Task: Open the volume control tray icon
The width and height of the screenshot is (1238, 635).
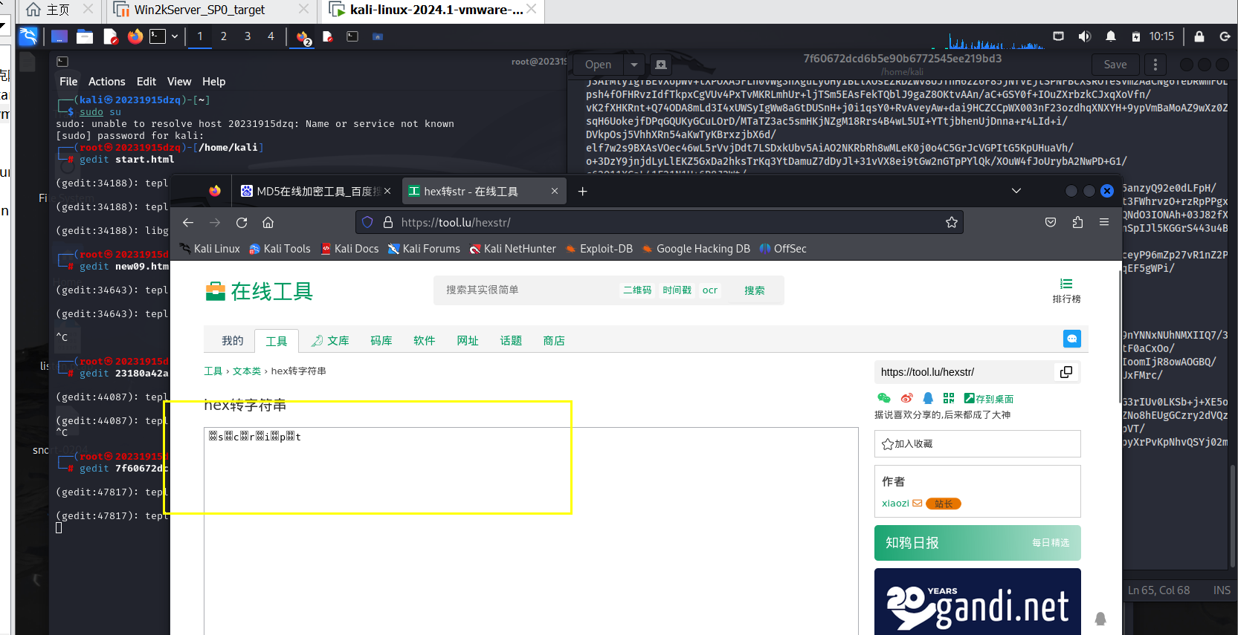Action: point(1085,36)
